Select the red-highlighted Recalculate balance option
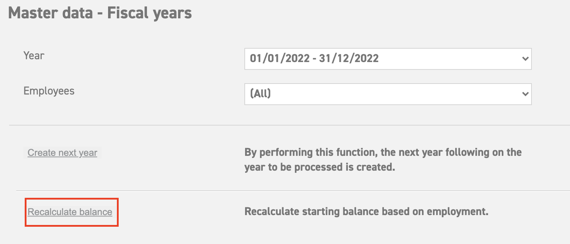570x244 pixels. [x=70, y=212]
